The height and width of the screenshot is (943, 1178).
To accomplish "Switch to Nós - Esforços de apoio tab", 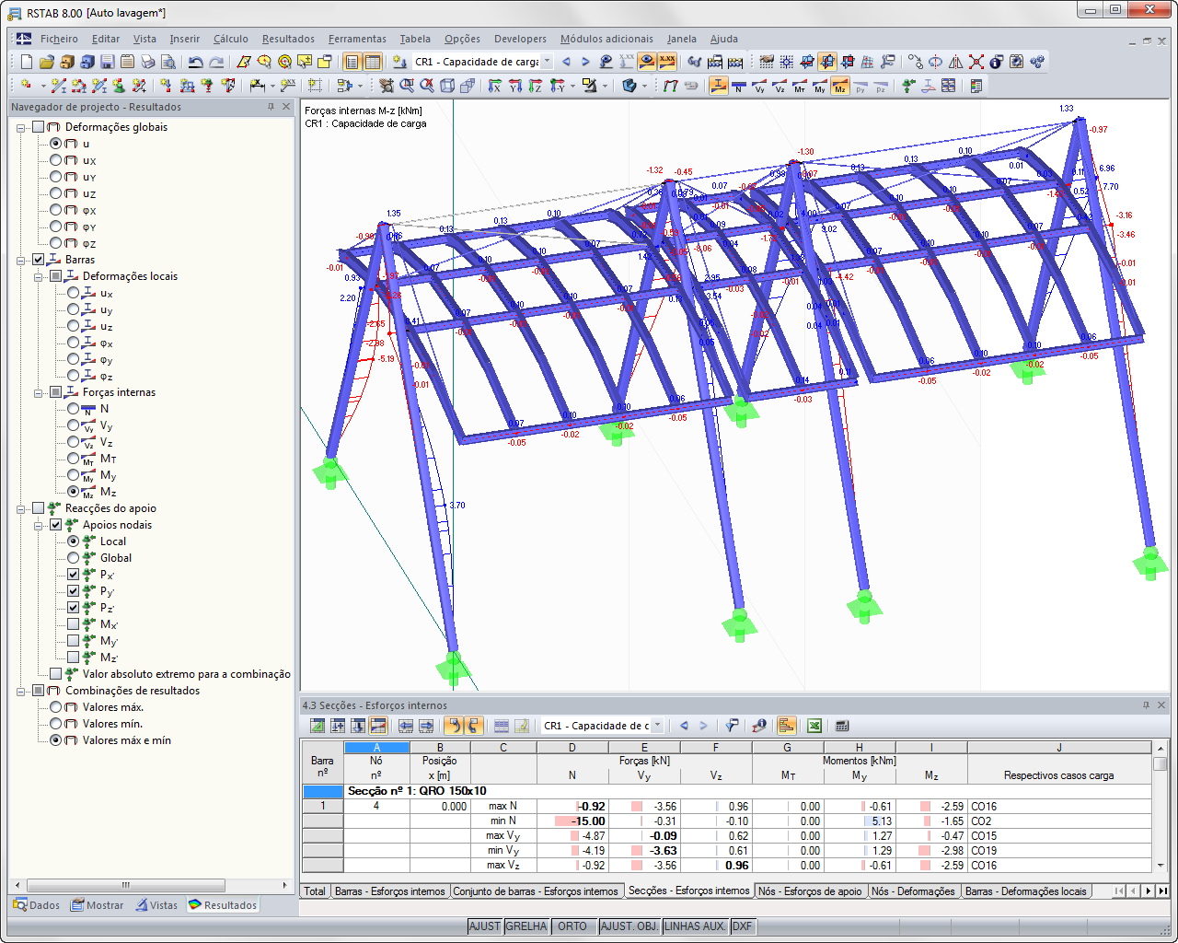I will pos(811,891).
